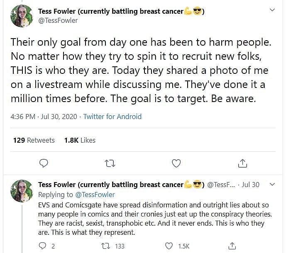Reply to the main tweet

[44, 163]
